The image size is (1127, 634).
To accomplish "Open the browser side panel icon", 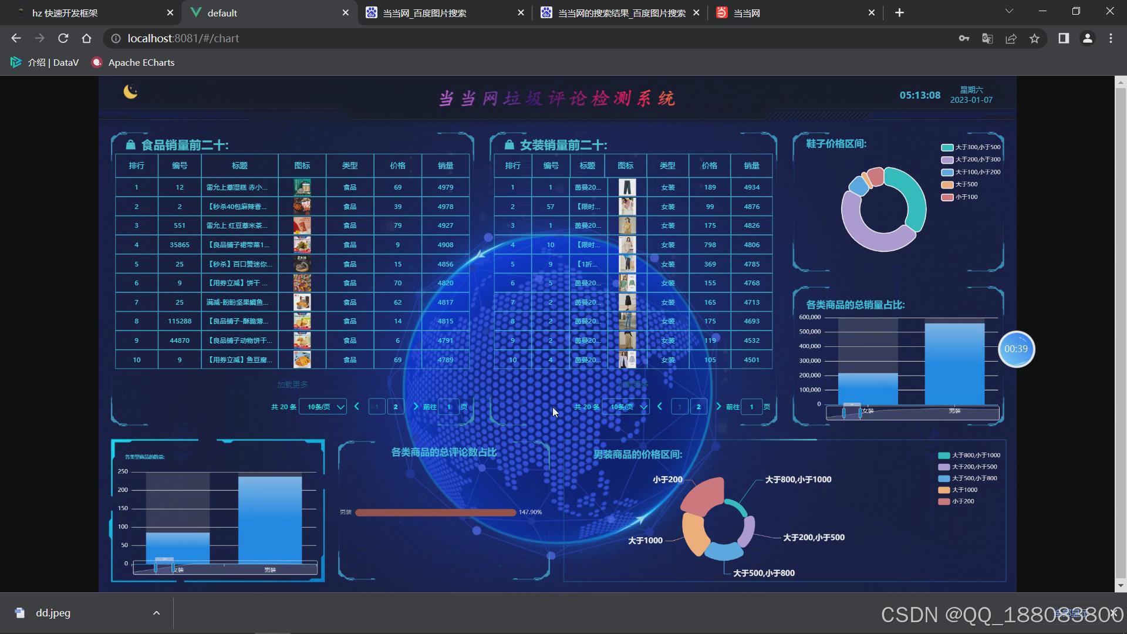I will [1064, 38].
